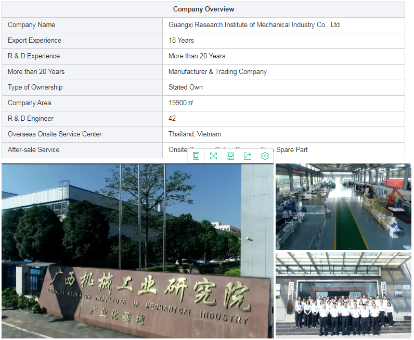Select the More than 20 Years value cell
Screen dimensions: 414x340
point(283,56)
